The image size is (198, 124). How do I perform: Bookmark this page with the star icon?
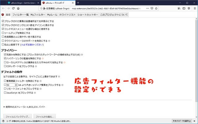click(156, 9)
